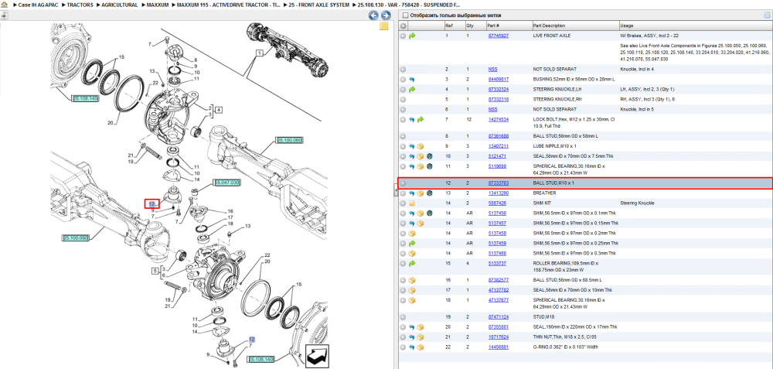
Task: Go to next figure with forward arrow
Action: [386, 15]
